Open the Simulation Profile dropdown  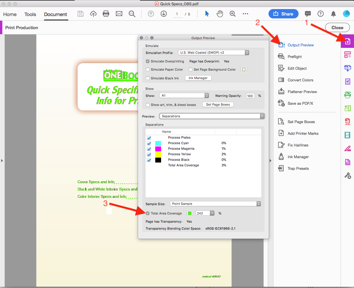(x=214, y=53)
